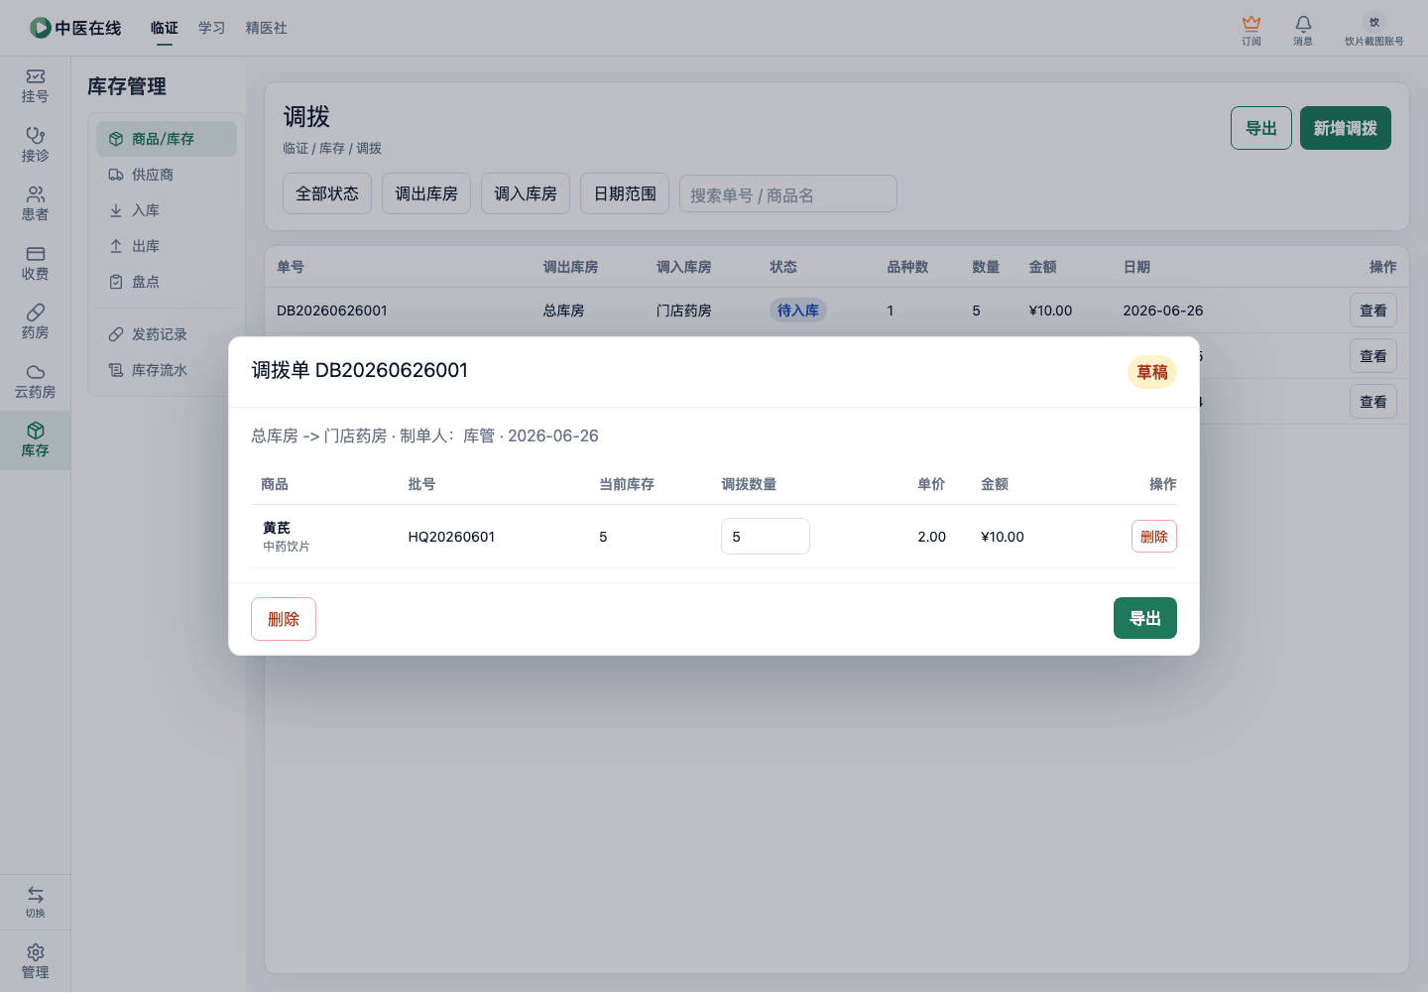The width and height of the screenshot is (1428, 993).
Task: Click the 日期 column header
Action: click(x=1137, y=267)
